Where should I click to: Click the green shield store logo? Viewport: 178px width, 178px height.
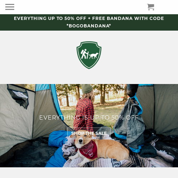(x=89, y=55)
